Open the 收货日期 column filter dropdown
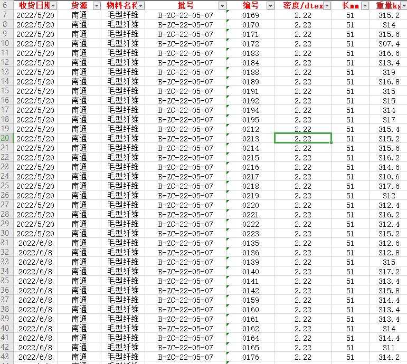 point(53,6)
